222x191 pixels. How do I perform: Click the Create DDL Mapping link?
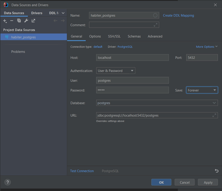178,16
